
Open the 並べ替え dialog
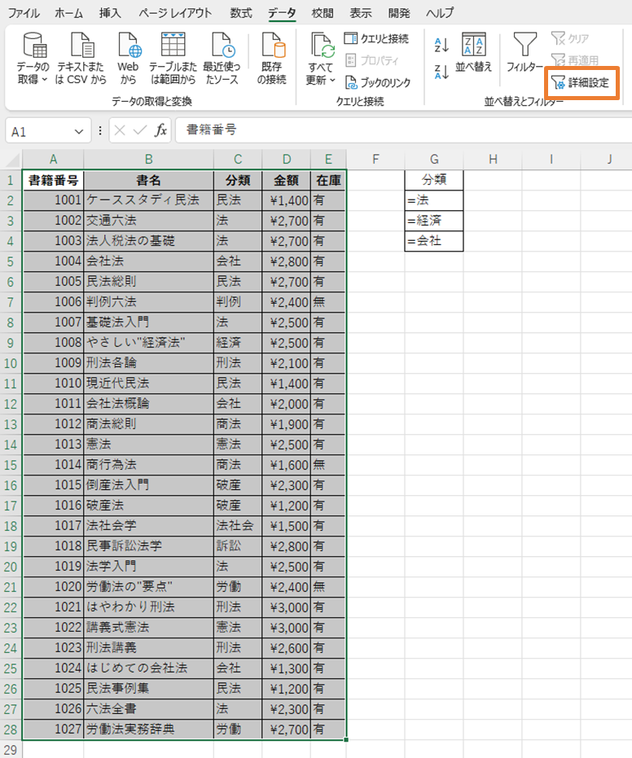(473, 52)
